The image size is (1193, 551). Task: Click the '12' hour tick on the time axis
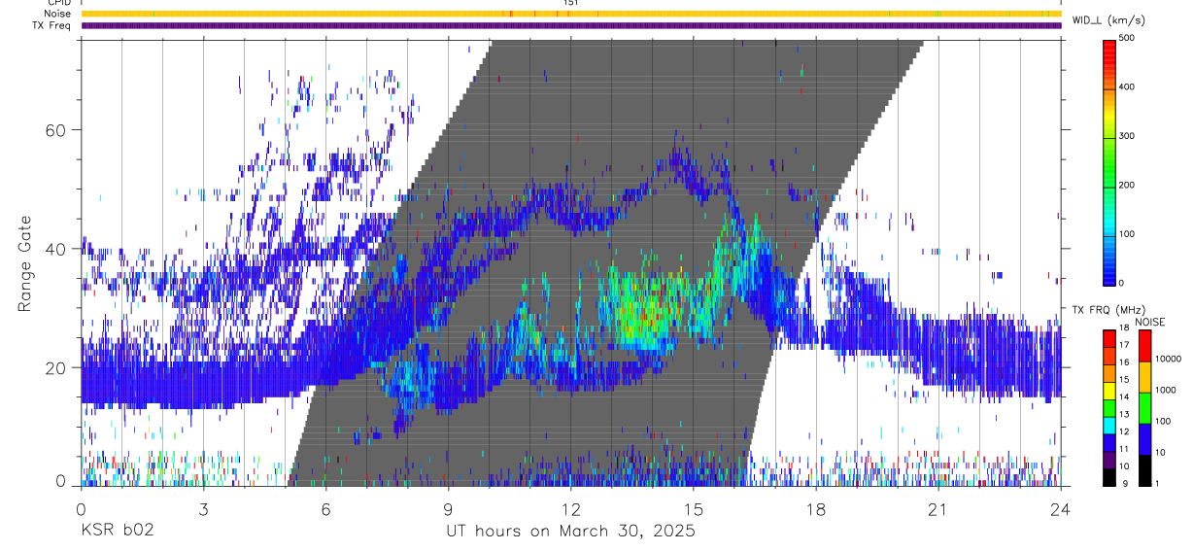pos(571,509)
